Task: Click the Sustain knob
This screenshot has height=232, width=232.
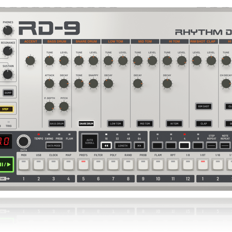Action: (x=8, y=74)
